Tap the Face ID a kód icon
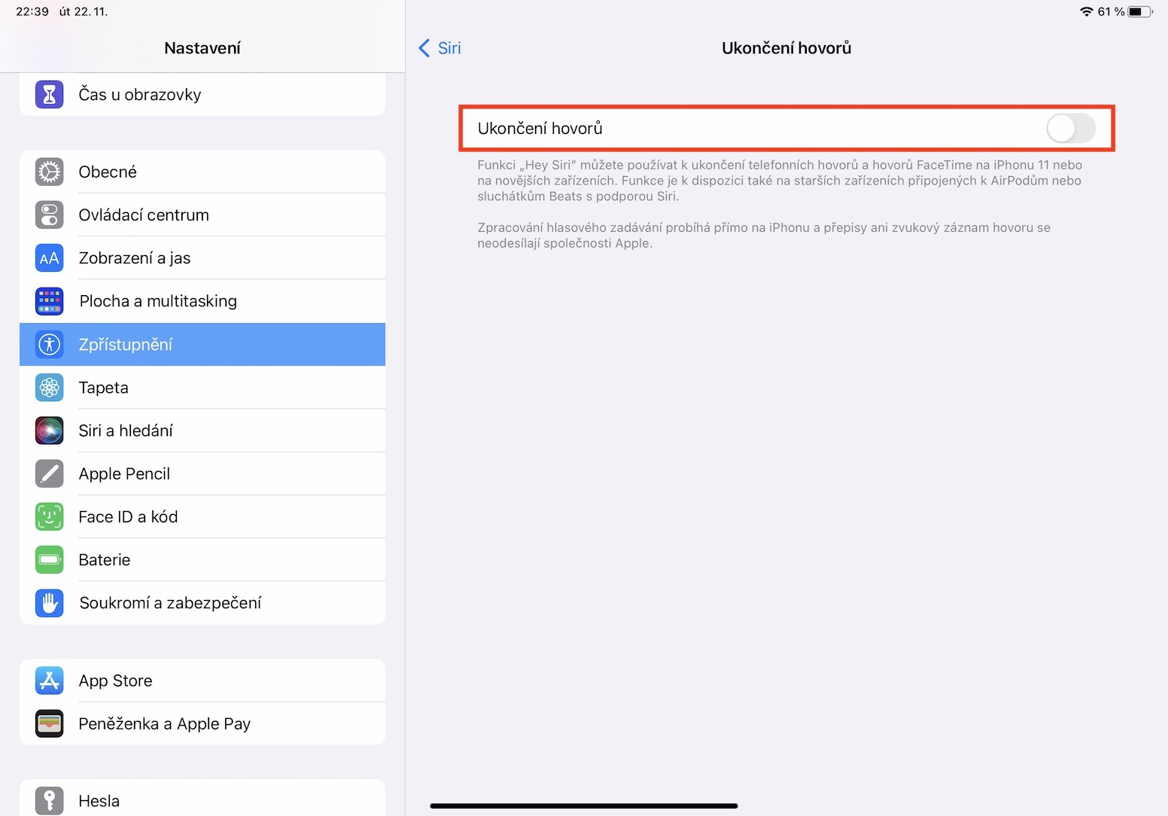The image size is (1168, 816). click(x=50, y=517)
